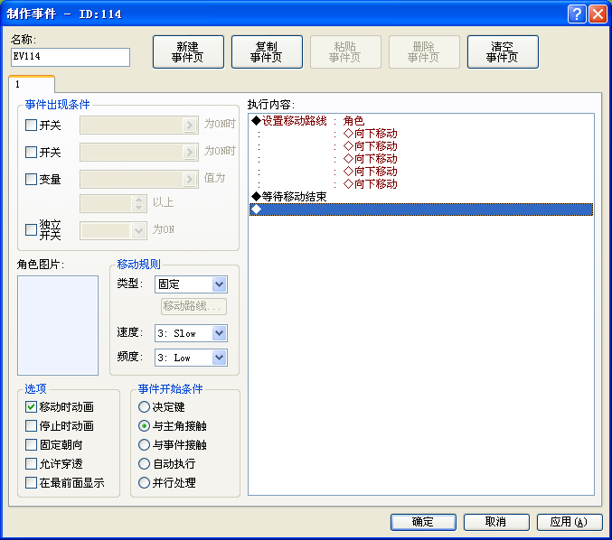Select the 决定键 start condition

pyautogui.click(x=144, y=407)
